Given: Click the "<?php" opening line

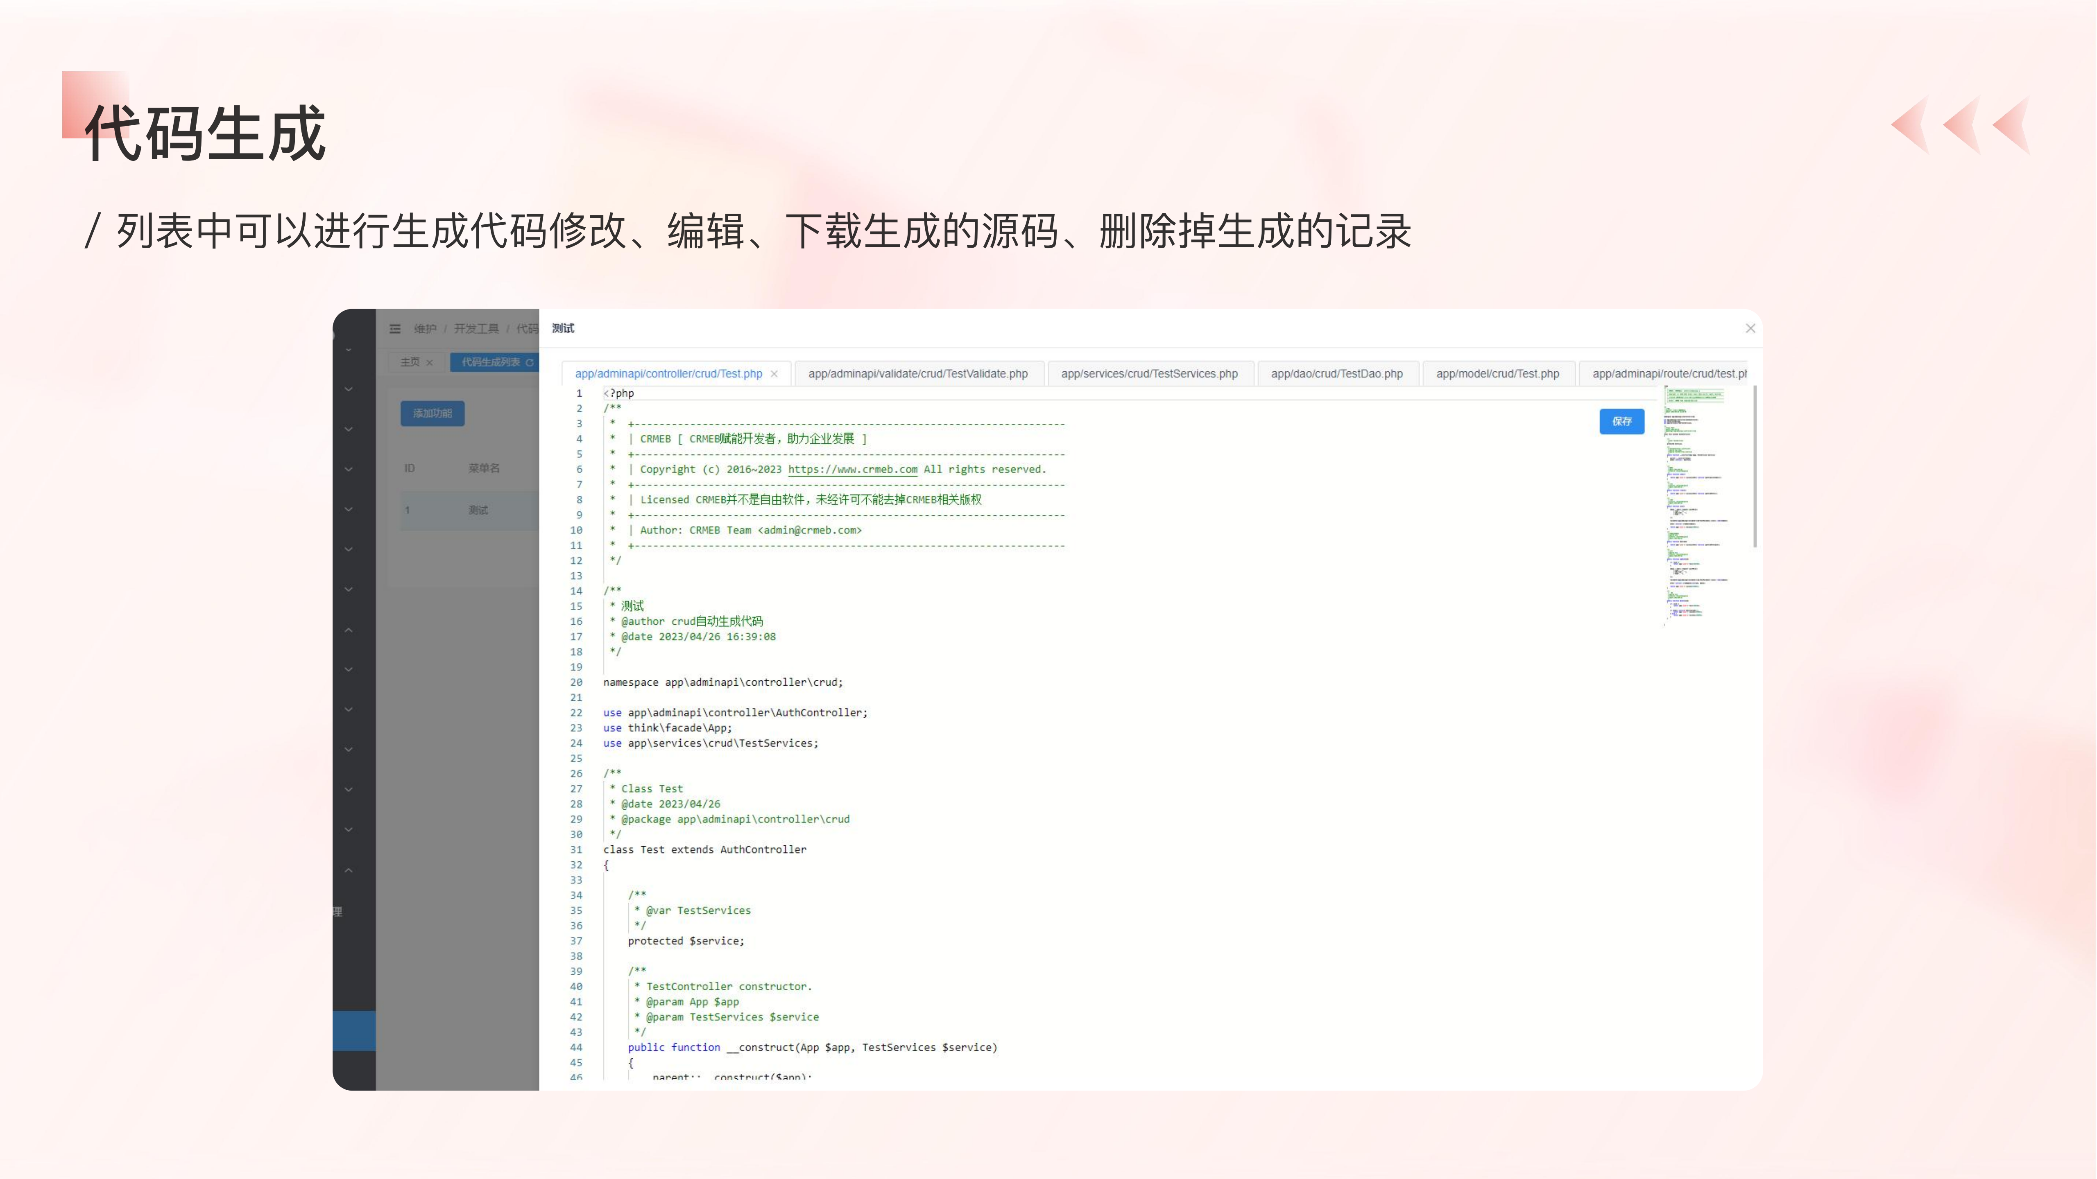Looking at the screenshot, I should [x=619, y=393].
